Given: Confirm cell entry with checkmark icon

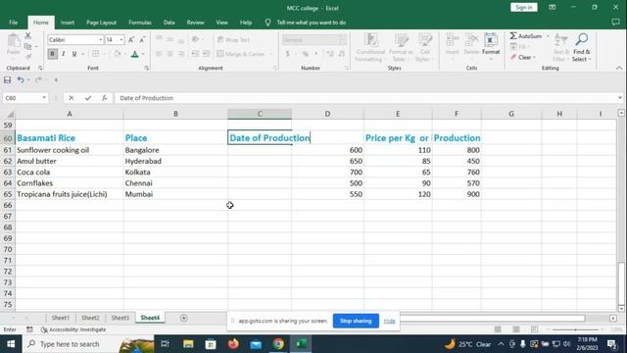Looking at the screenshot, I should point(88,98).
